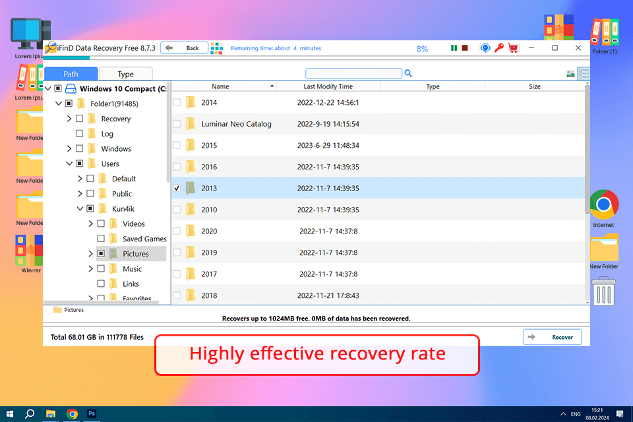Click the colorful grid icon beside Back
The height and width of the screenshot is (422, 633).
coord(217,48)
